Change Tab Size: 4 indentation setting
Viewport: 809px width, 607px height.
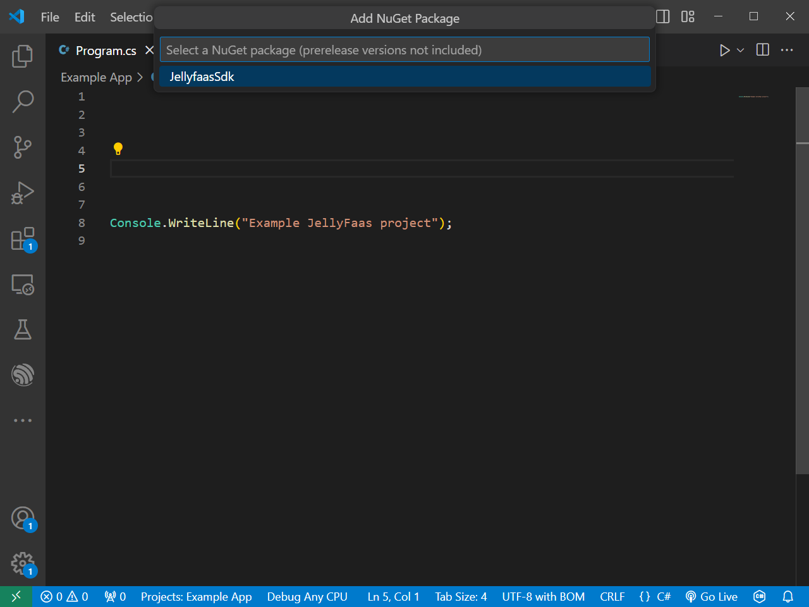pos(461,596)
